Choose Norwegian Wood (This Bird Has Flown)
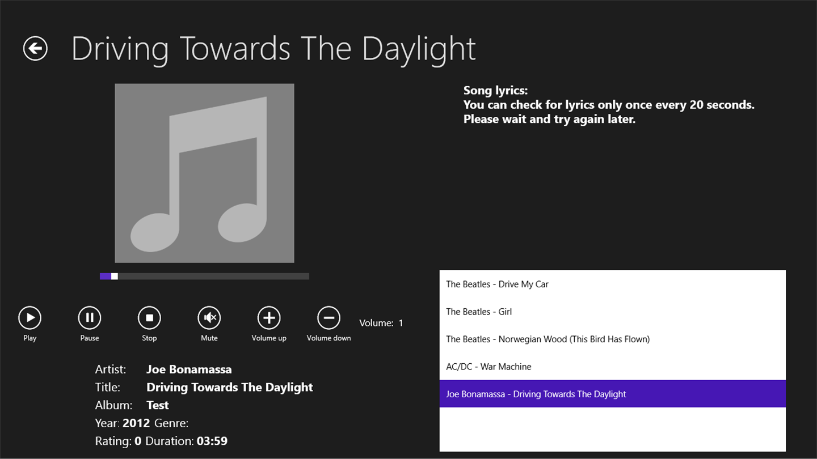817x459 pixels. coord(548,339)
